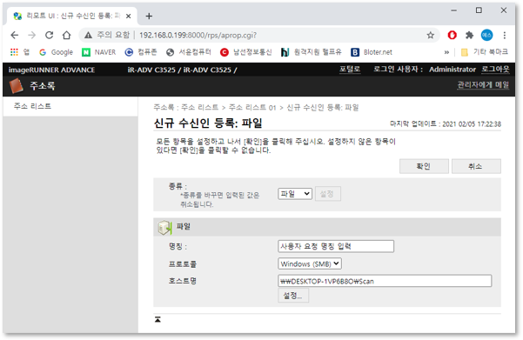Open the 프로토콜 Windows (SMB) dropdown
Screen dimensions: 523x340
[x=310, y=263]
